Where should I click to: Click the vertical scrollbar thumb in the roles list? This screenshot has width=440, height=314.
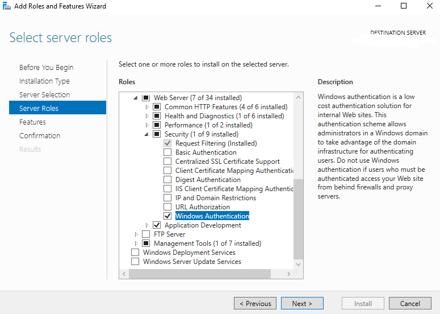[x=298, y=219]
